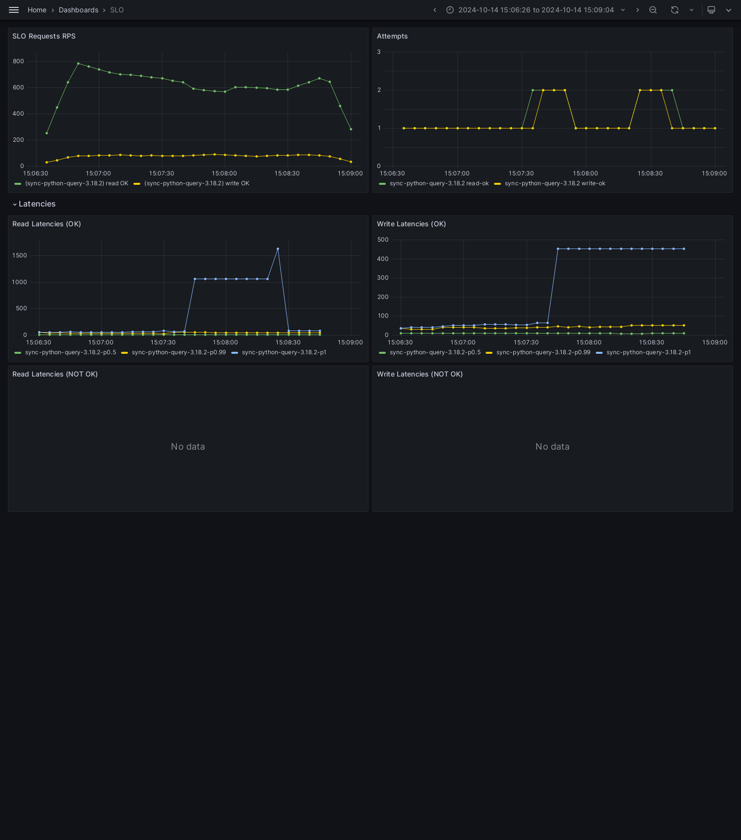Viewport: 741px width, 840px height.
Task: Click the read latency peak data point
Action: 278,249
